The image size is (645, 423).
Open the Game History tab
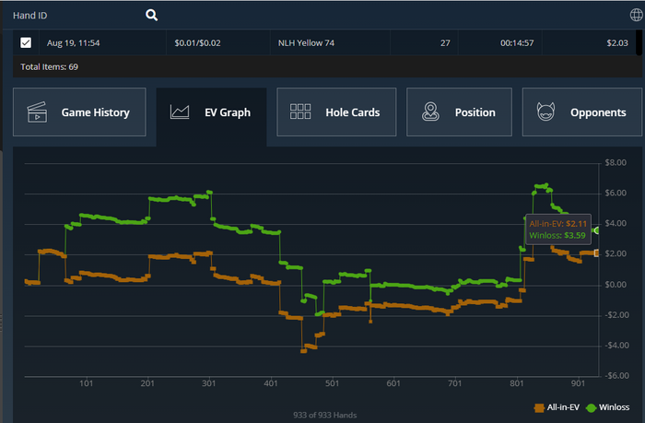click(x=79, y=112)
